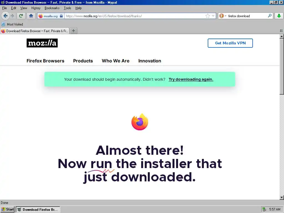284x213 pixels.
Task: Open the Bookmarks menu
Action: coord(52,8)
